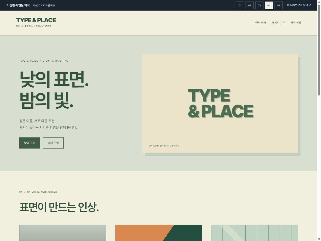This screenshot has height=241, width=321.
Task: Open 제작의 기준 nav item
Action: pos(278,23)
